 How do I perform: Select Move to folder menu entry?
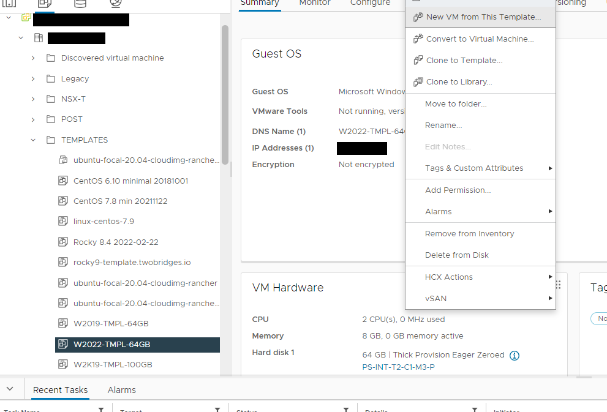(480, 103)
